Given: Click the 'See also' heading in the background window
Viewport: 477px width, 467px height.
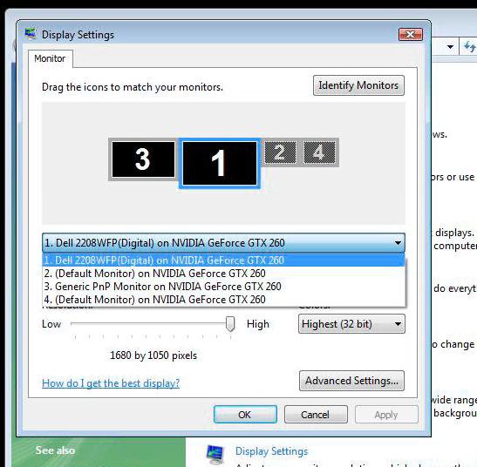Looking at the screenshot, I should [55, 450].
